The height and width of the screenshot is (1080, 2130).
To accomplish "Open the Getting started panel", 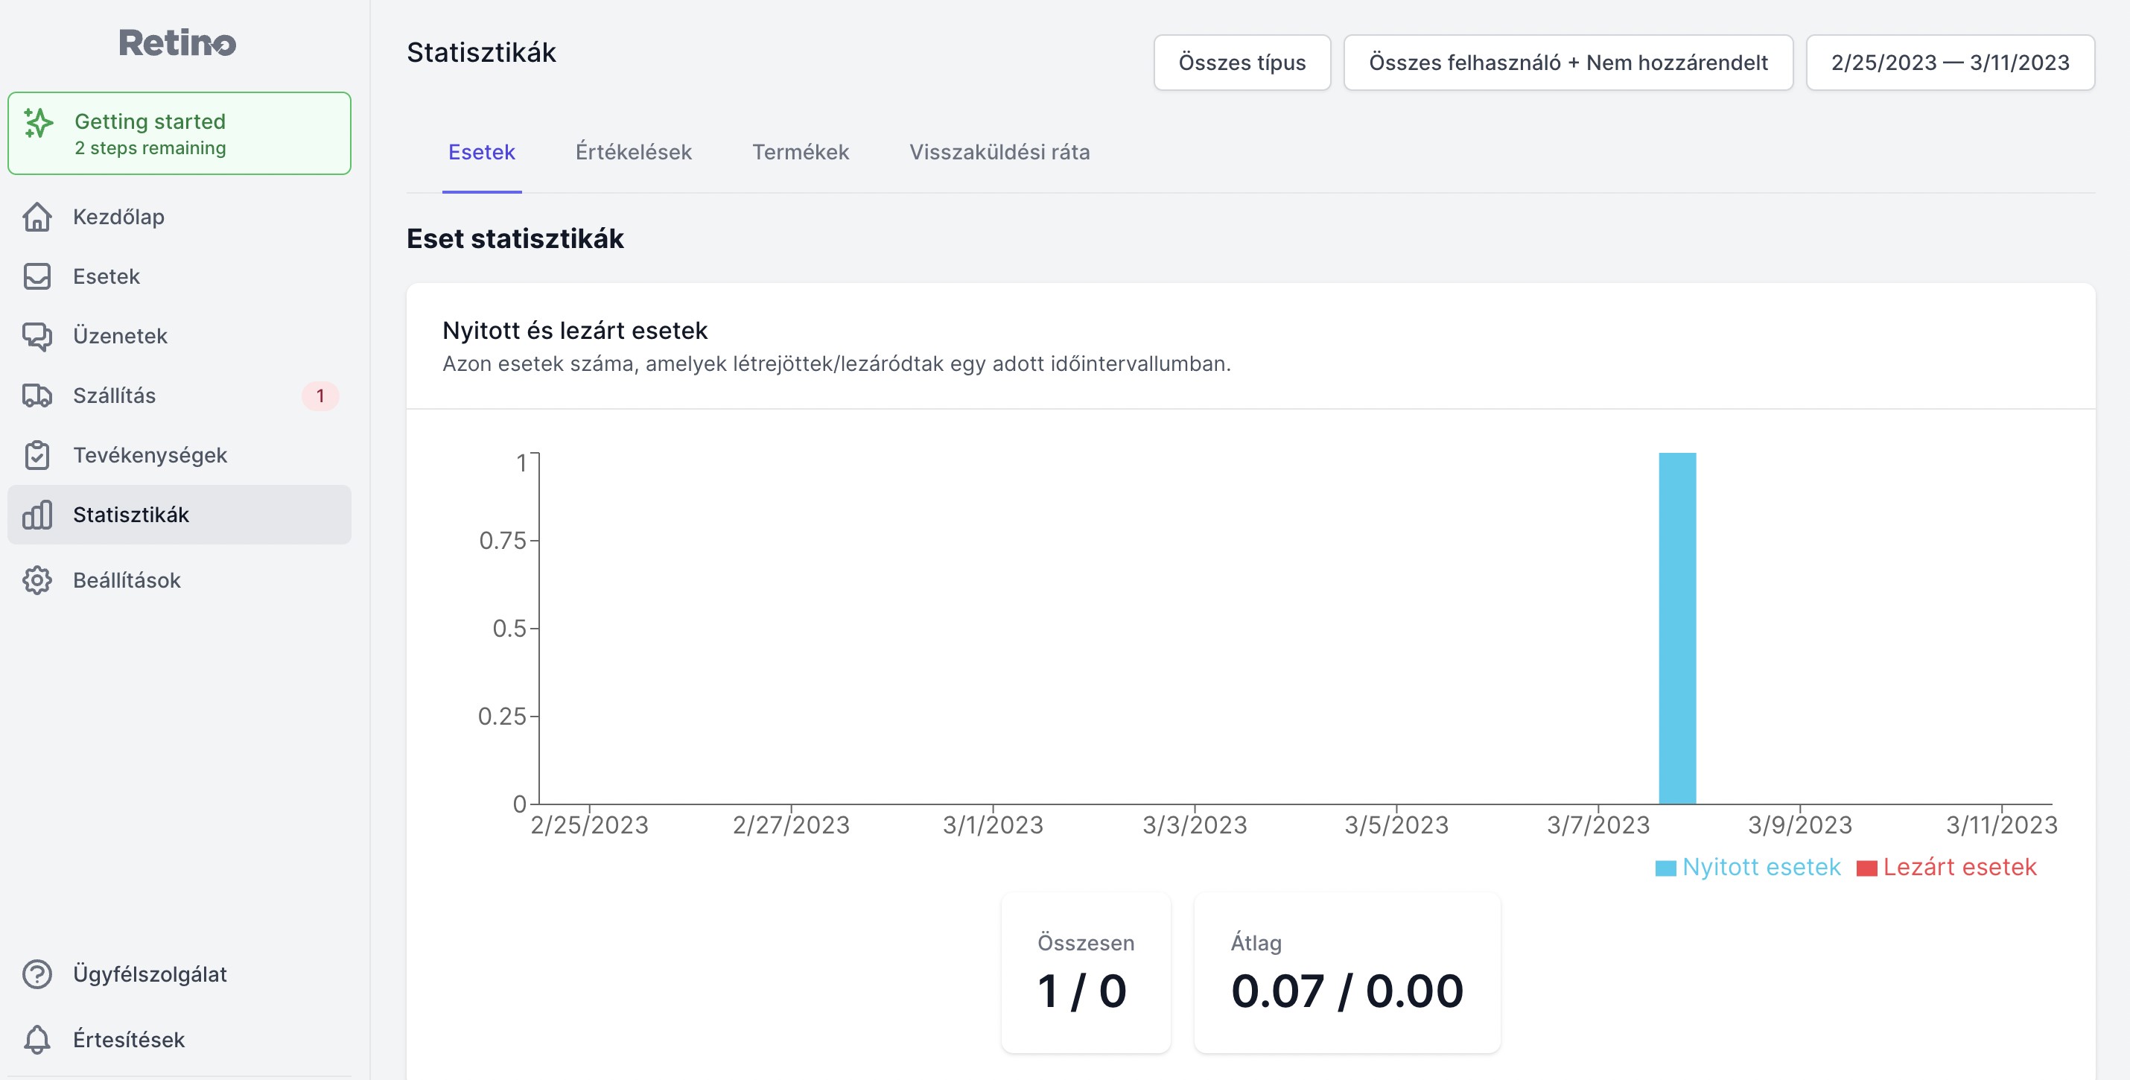I will (x=179, y=133).
